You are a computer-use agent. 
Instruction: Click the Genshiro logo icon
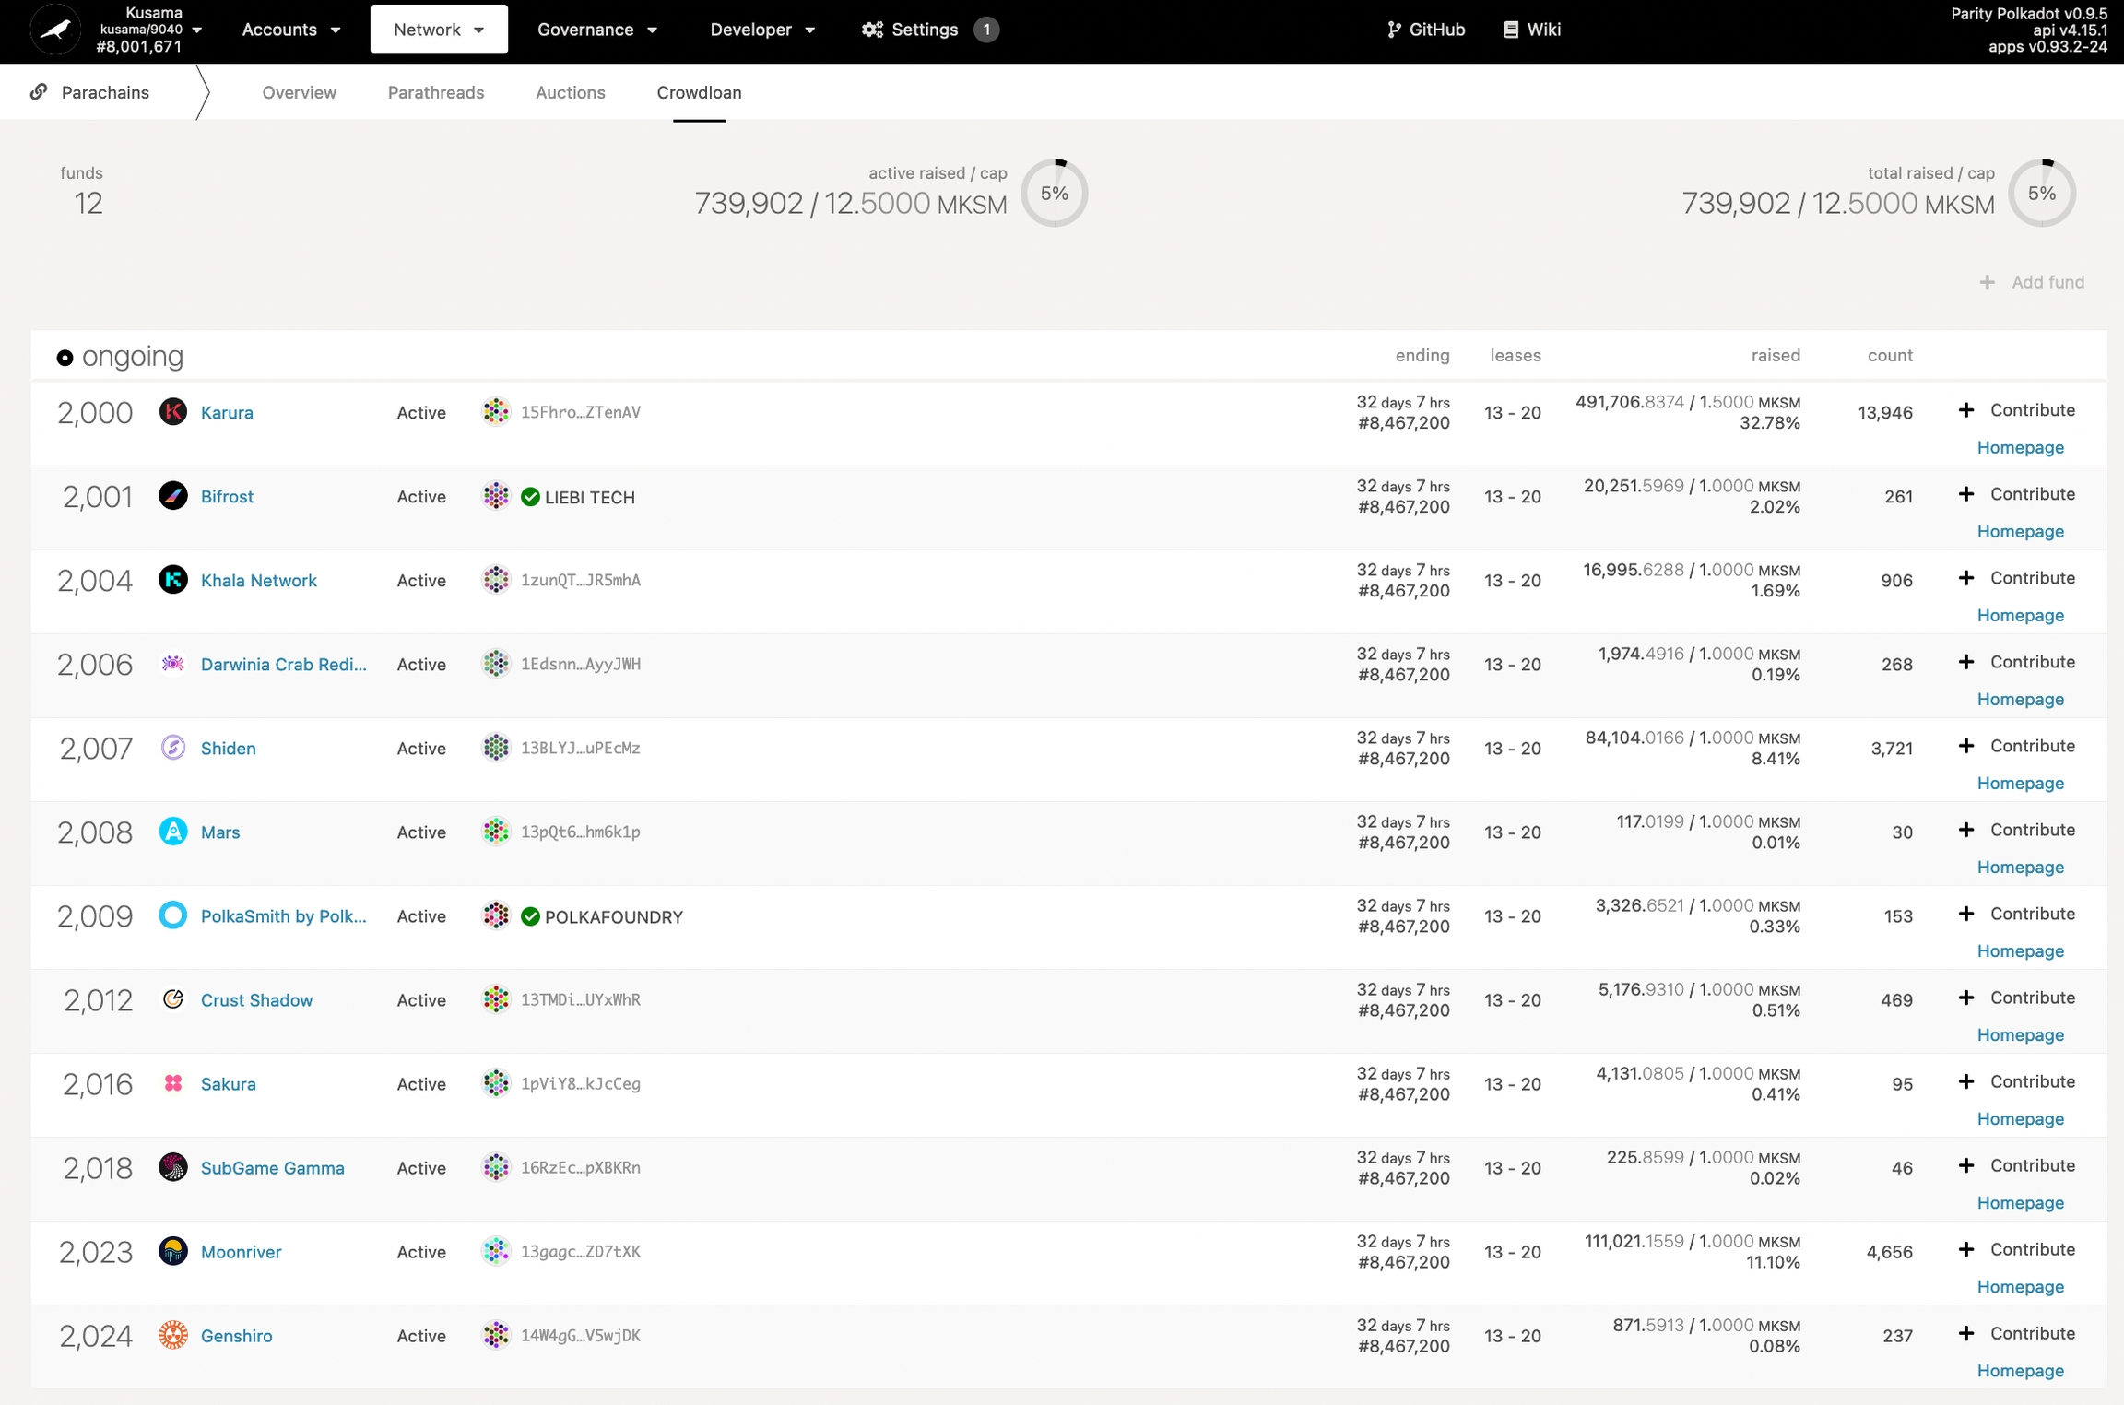(x=172, y=1334)
